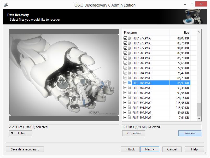Viewport: 210px width, 158px height.
Task: Click the file icon next to FILE1577.PNG
Action: 129,38
